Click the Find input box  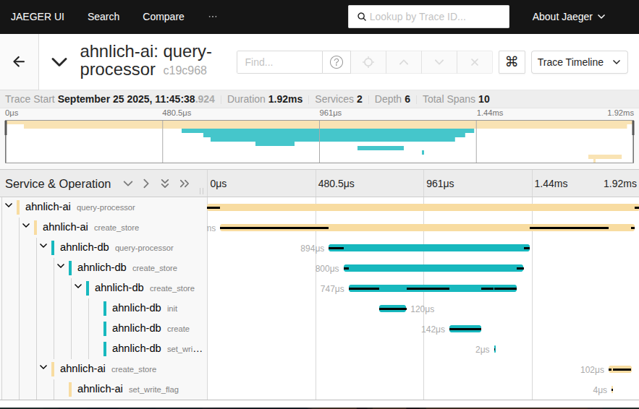(279, 62)
